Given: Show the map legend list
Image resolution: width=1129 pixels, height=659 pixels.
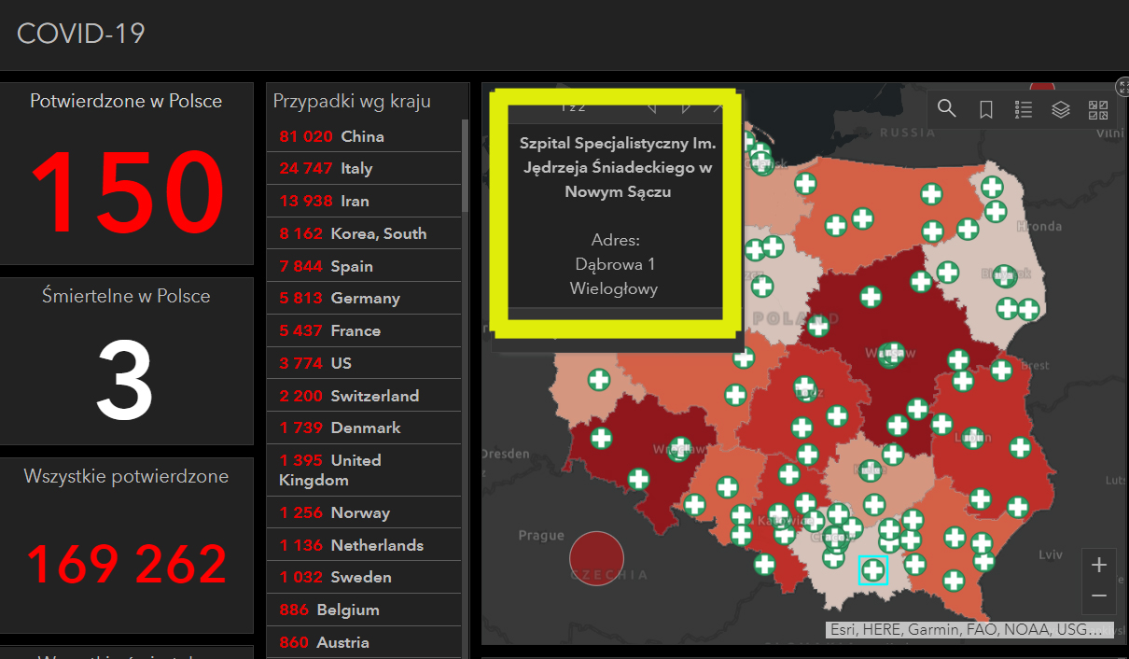Looking at the screenshot, I should point(1024,109).
